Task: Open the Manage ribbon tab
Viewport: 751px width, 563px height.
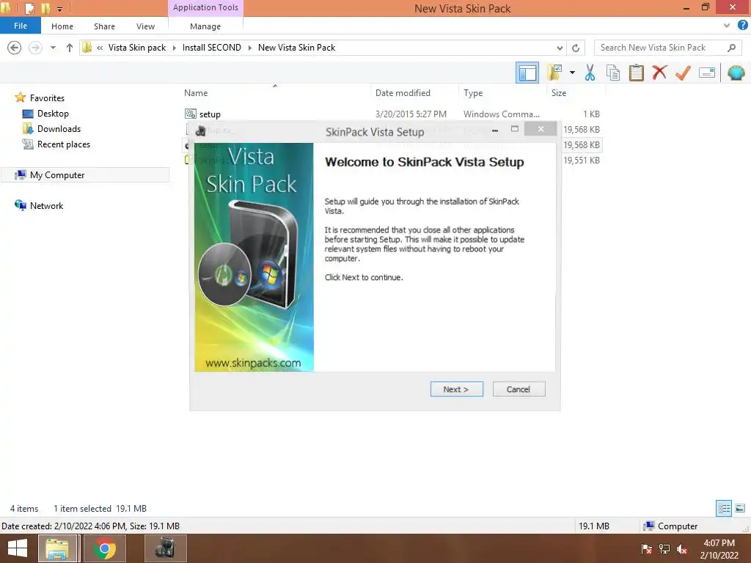Action: pyautogui.click(x=205, y=26)
